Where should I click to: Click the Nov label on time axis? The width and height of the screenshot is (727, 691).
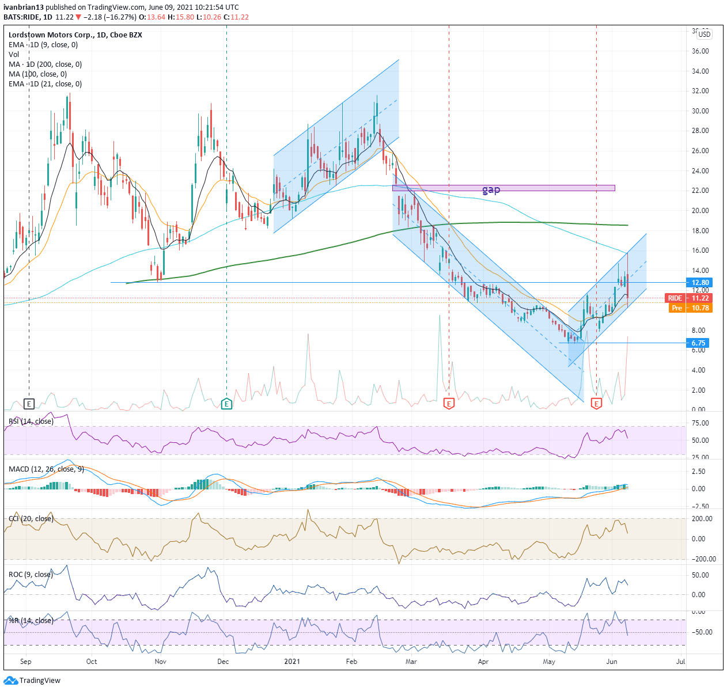160,662
